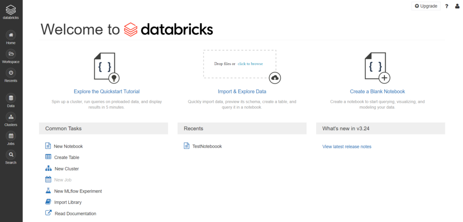Click the Data label in sidebar

click(11, 106)
